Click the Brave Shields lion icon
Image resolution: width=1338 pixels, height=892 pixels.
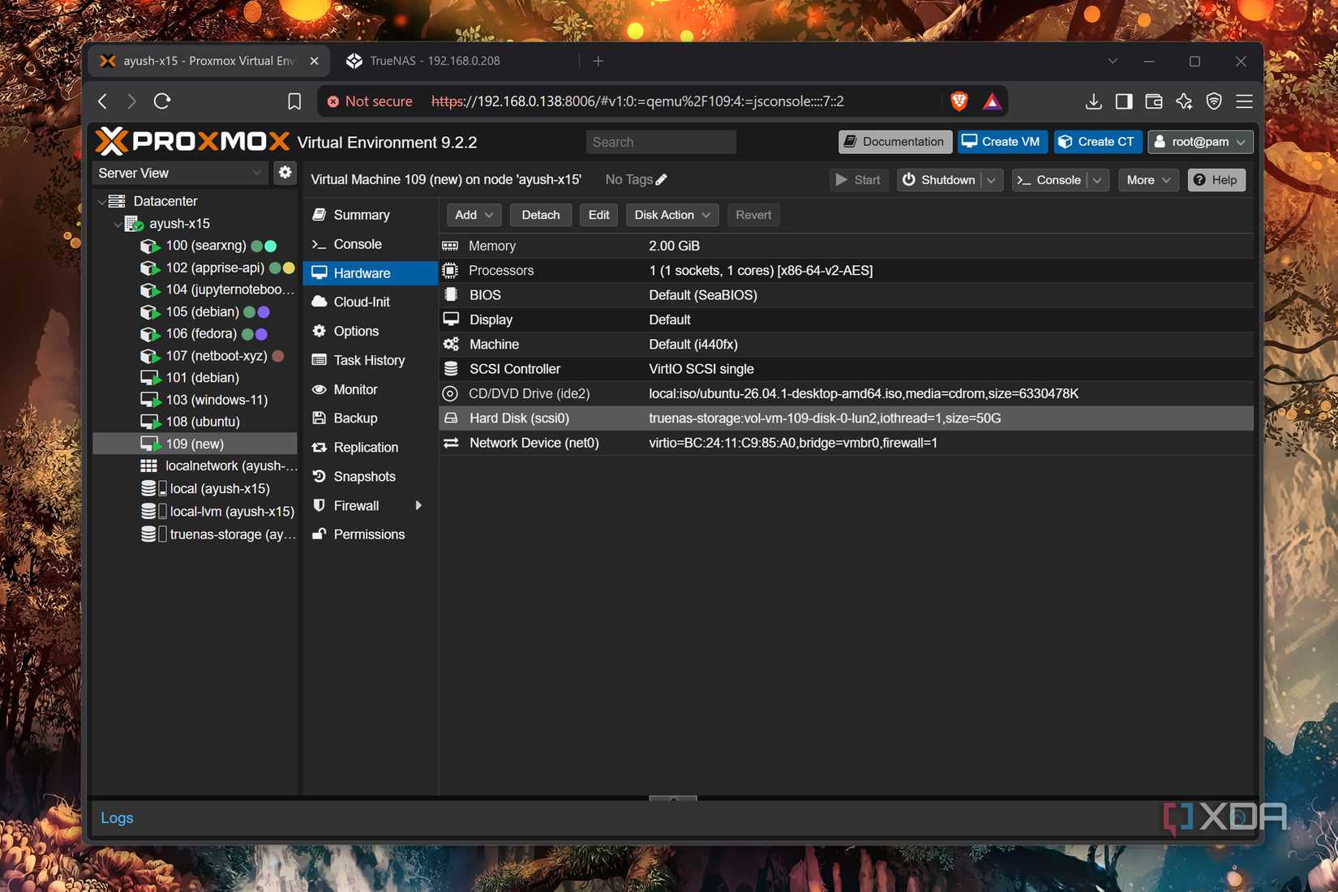tap(959, 101)
